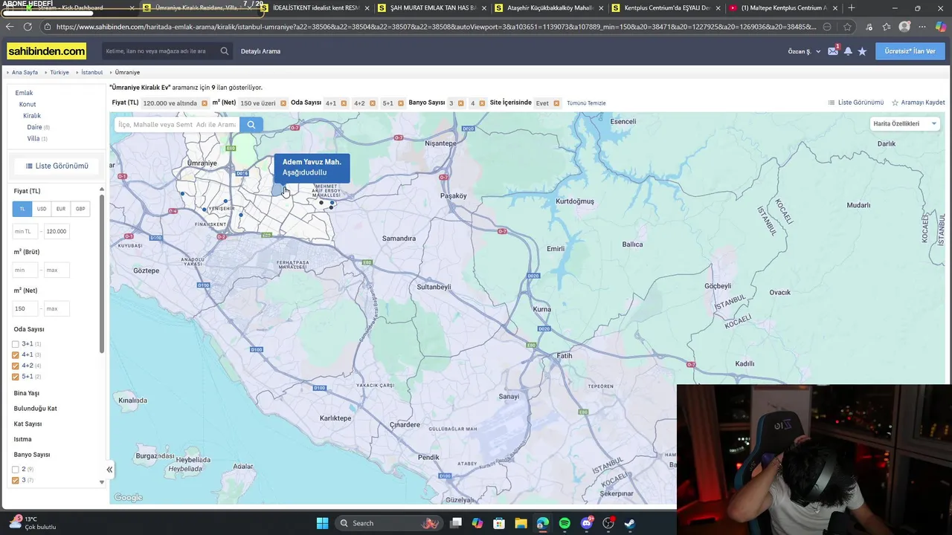Screen dimensions: 952x535
Task: Uncheck the 4+1 room count checkbox
Action: point(15,355)
